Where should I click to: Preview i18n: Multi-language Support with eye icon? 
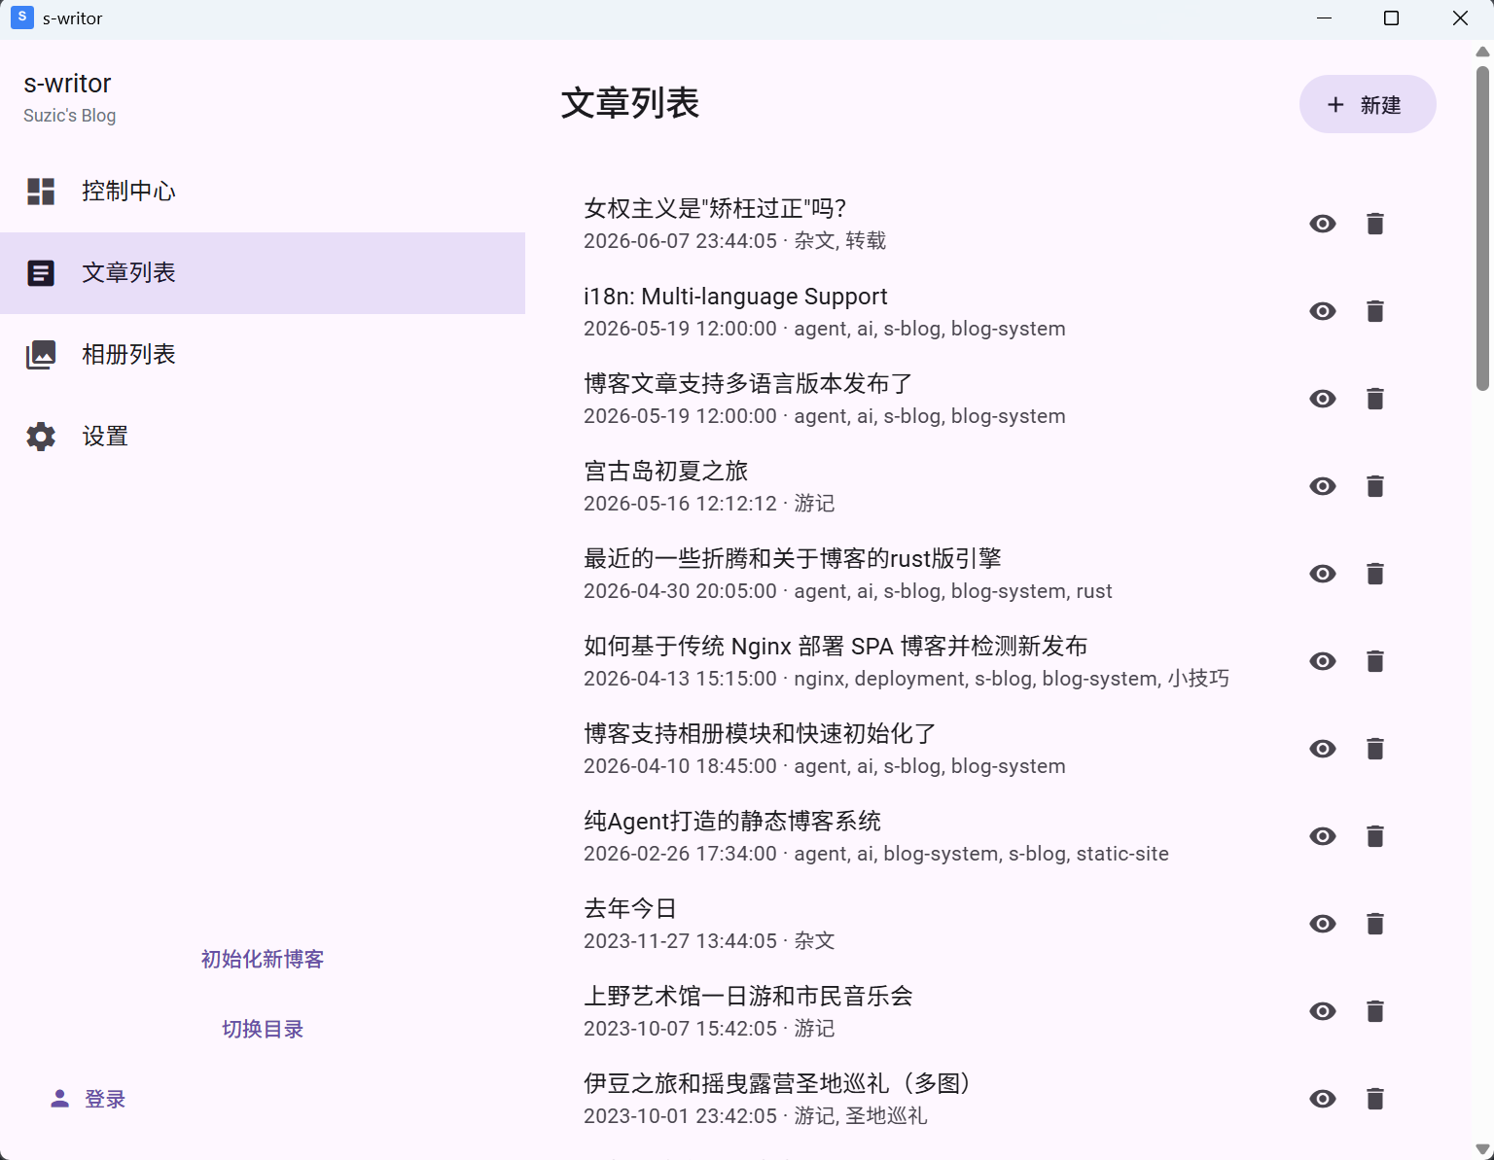(1323, 311)
